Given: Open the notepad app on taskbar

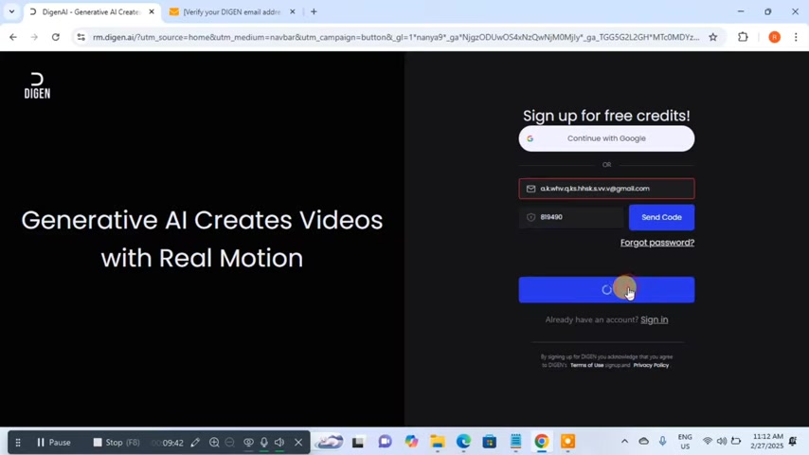Looking at the screenshot, I should [515, 442].
